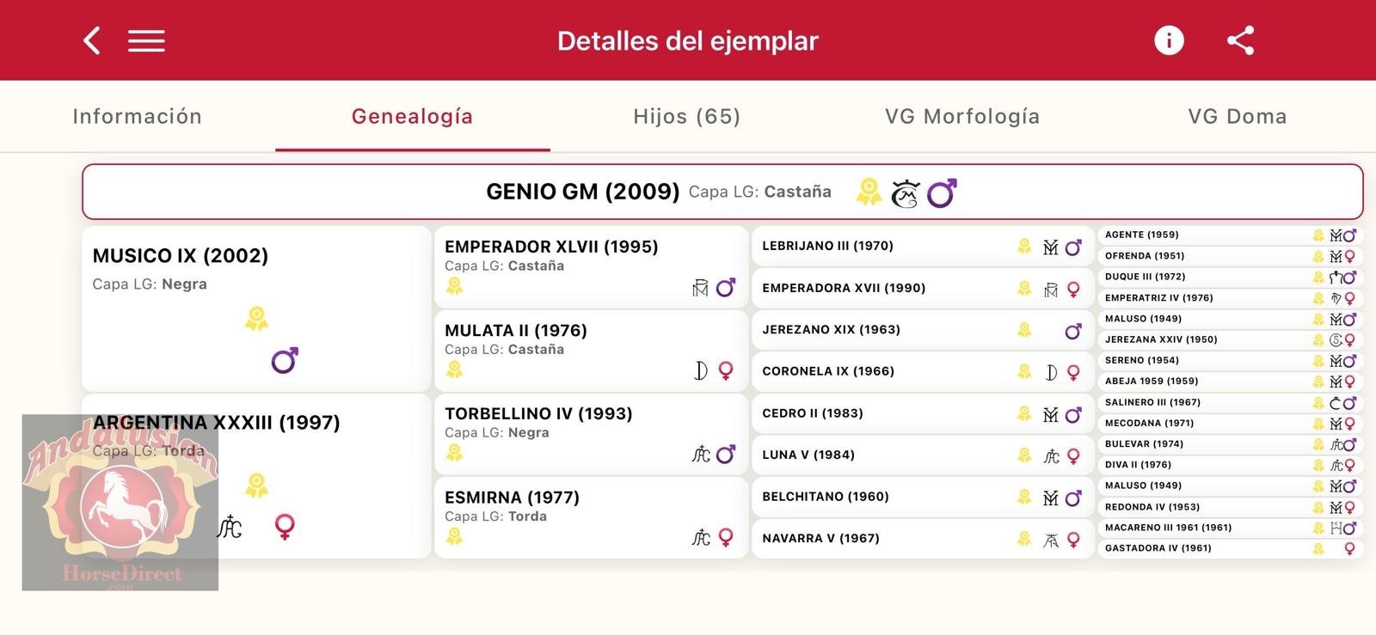Image resolution: width=1376 pixels, height=635 pixels.
Task: Switch to the Información tab
Action: point(138,117)
